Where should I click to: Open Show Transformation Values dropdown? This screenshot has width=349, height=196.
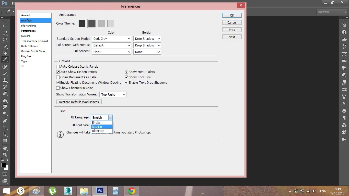pos(113,94)
